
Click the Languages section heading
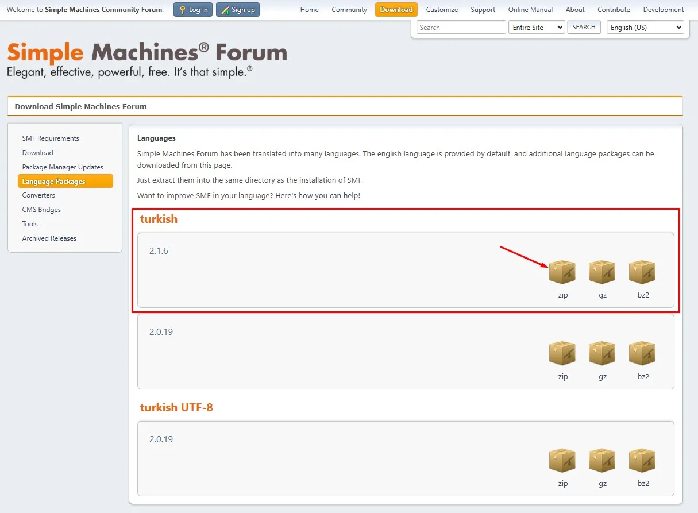click(x=156, y=138)
